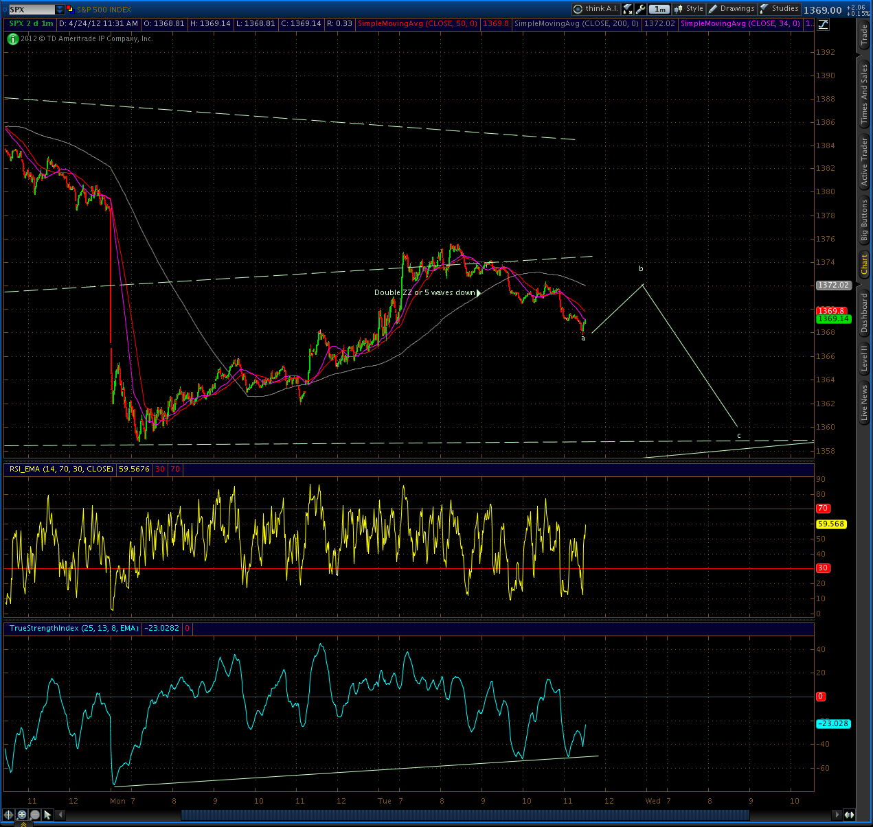Click the scroll right arrow on time axis

837,815
